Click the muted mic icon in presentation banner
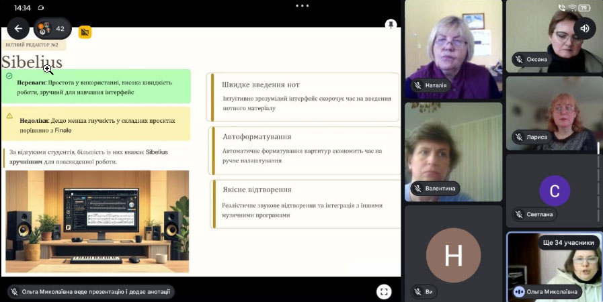Image resolution: width=603 pixels, height=302 pixels. click(14, 292)
